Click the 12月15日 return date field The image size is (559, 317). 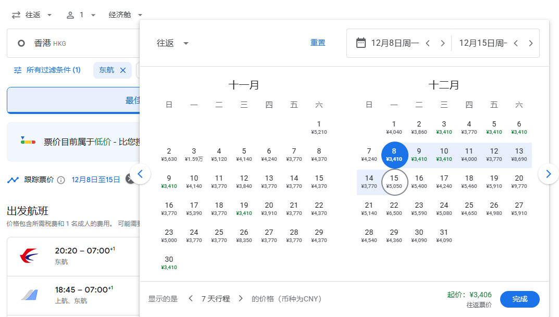point(483,43)
